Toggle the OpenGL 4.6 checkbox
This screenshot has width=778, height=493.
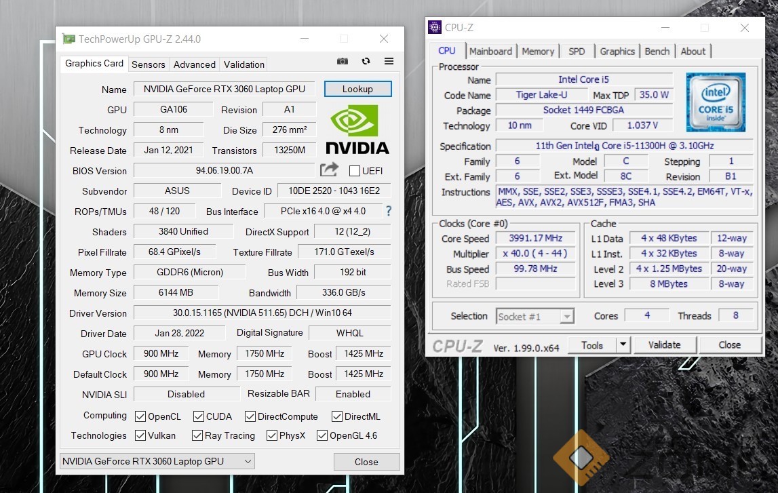coord(322,435)
